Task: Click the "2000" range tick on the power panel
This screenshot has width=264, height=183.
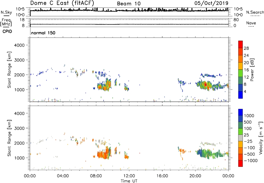Action: tap(19, 75)
